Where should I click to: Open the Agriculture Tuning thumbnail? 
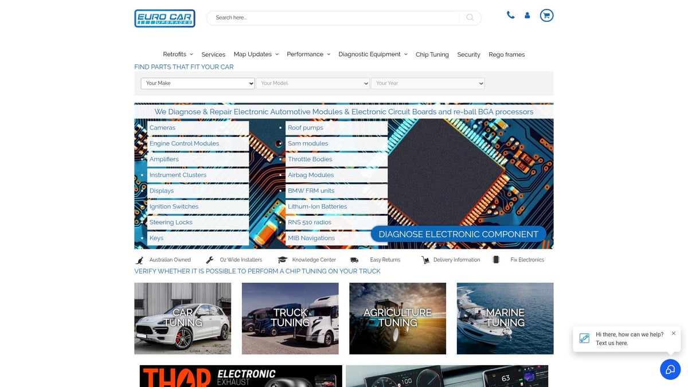pyautogui.click(x=397, y=318)
